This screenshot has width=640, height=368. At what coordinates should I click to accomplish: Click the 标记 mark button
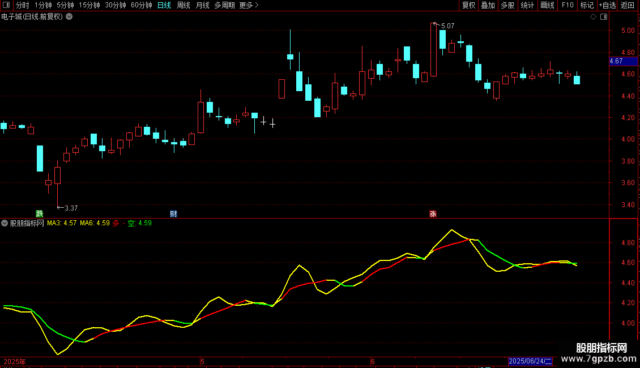587,5
